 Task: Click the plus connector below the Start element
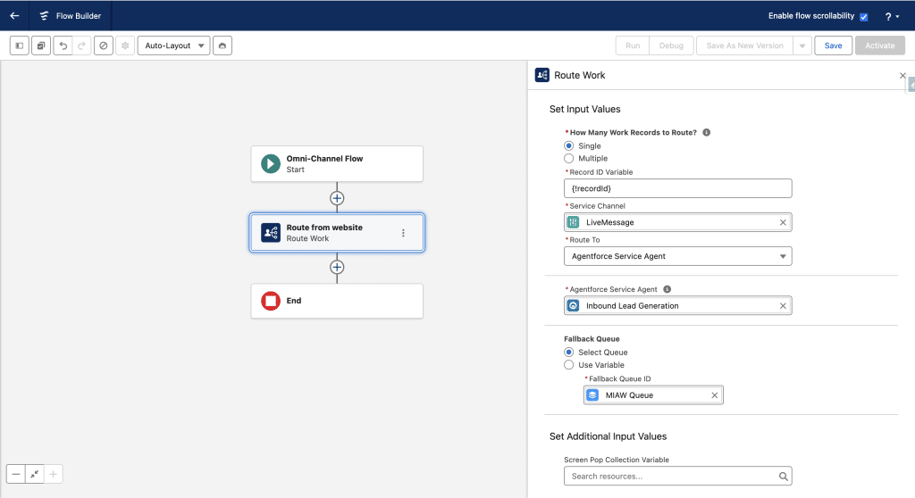(337, 198)
